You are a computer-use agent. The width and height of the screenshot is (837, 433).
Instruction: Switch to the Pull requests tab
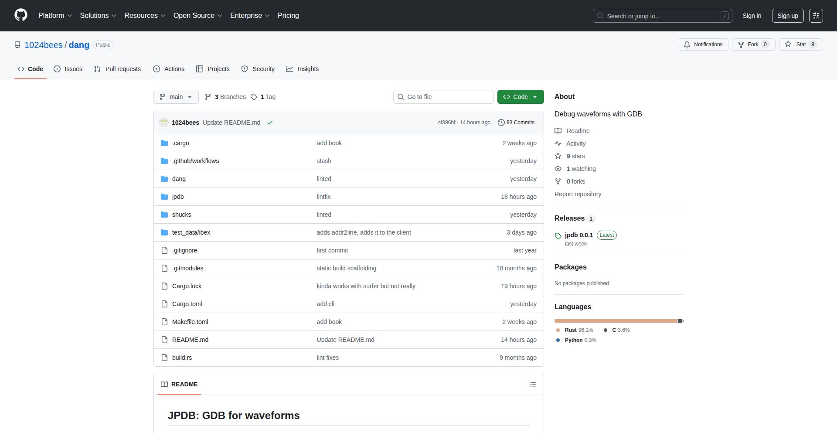coord(118,69)
